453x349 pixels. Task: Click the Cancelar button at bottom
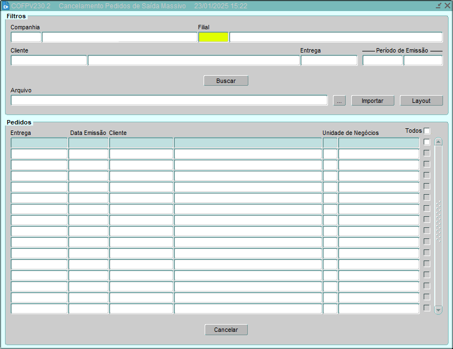click(226, 330)
